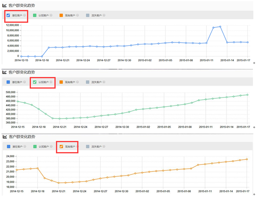
Task: Open info icon beside 潜在客户 in top panel
Action: 24,15
